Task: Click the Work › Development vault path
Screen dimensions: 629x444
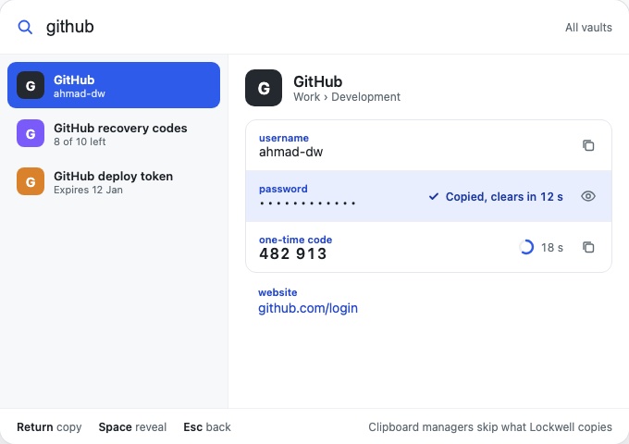Action: point(347,97)
